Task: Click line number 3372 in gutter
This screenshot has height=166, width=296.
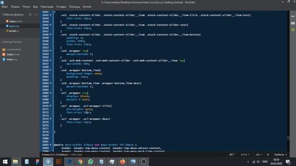Action: (x=45, y=113)
